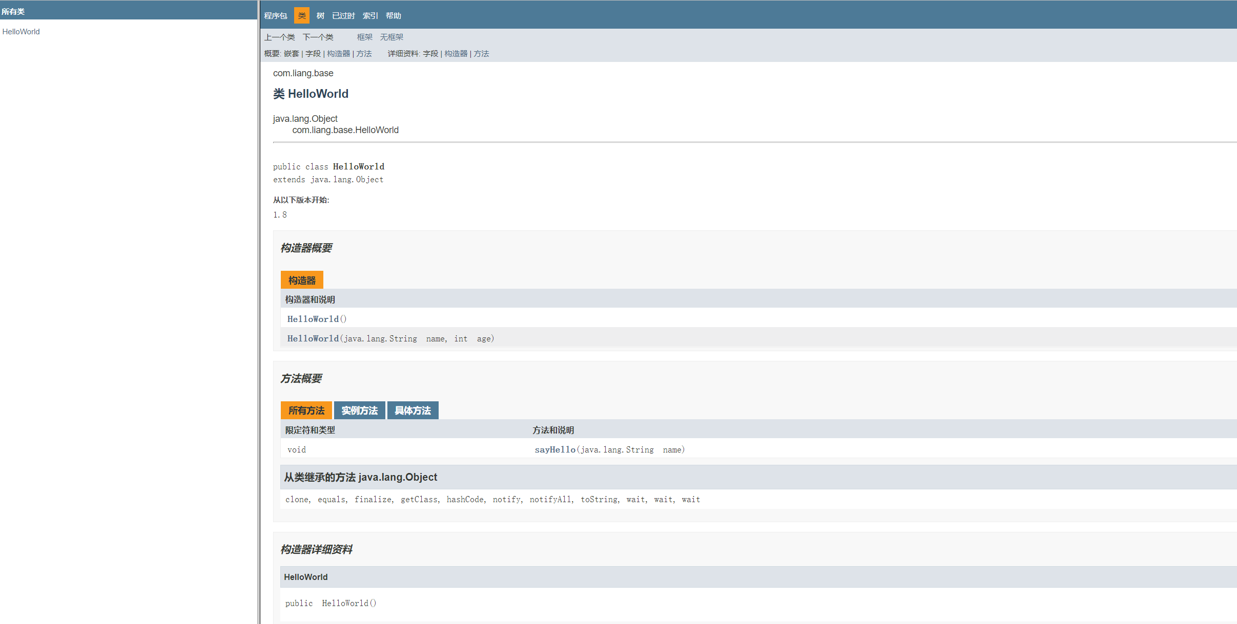
Task: Click the 无框架 no-frames link
Action: (391, 37)
